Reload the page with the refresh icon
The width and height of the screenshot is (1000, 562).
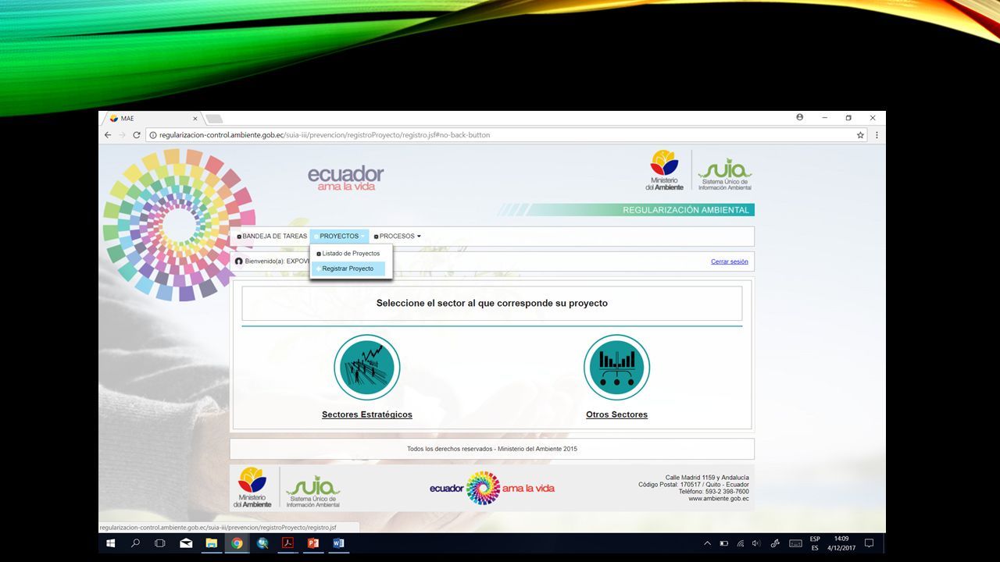pos(137,135)
